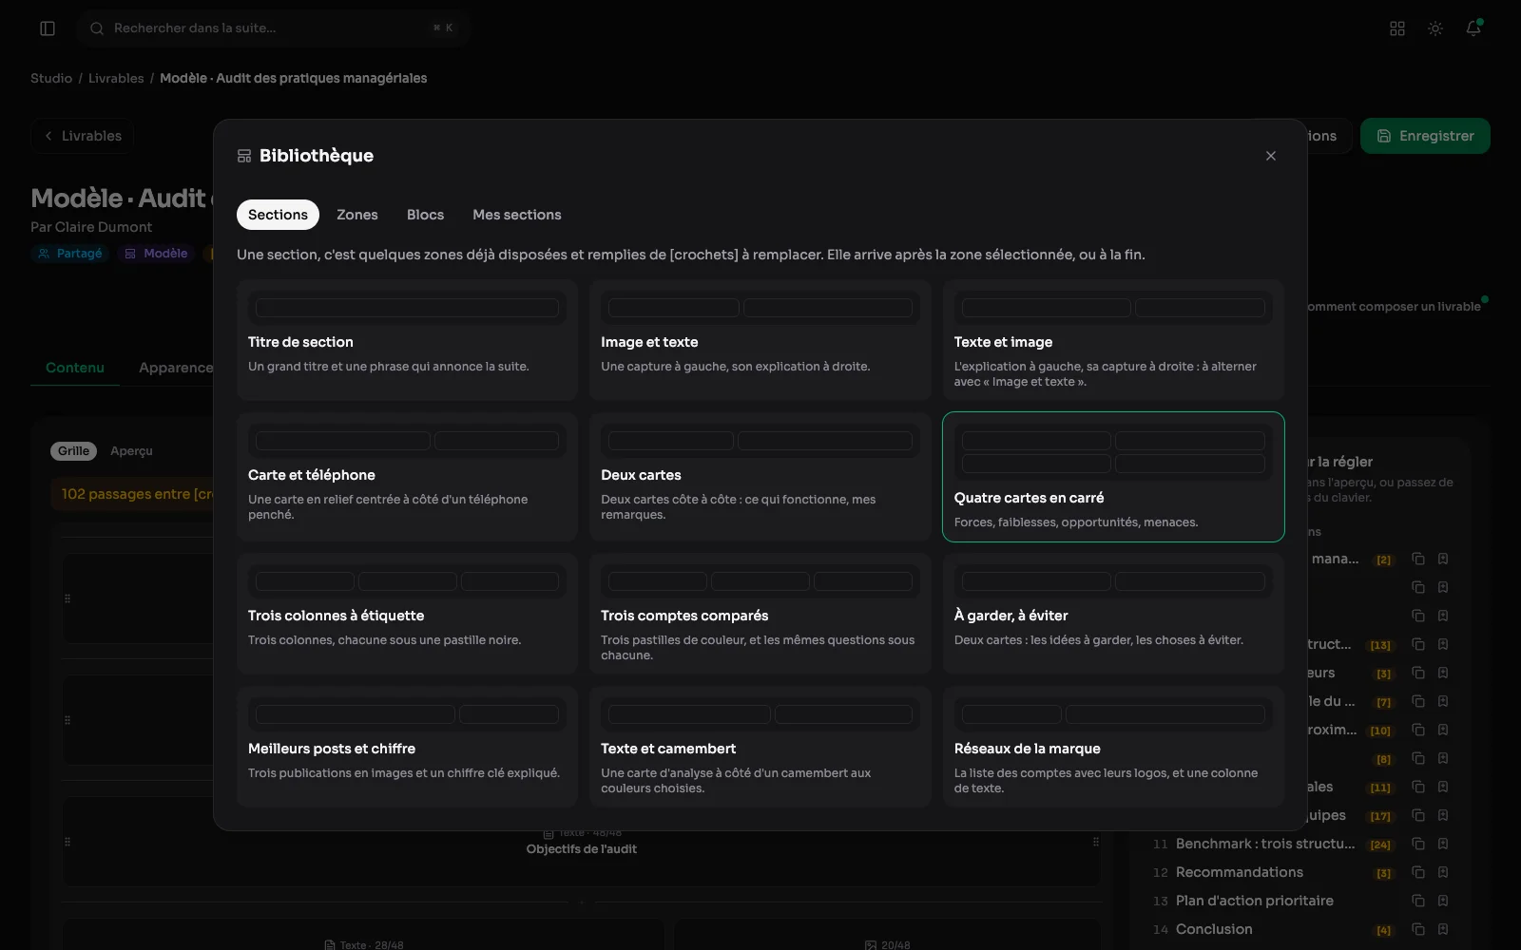Insert the Texte et camembert section
The height and width of the screenshot is (950, 1521).
[760, 747]
